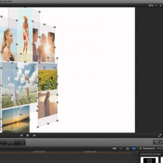Click the 6:01 timecode display

point(11,142)
